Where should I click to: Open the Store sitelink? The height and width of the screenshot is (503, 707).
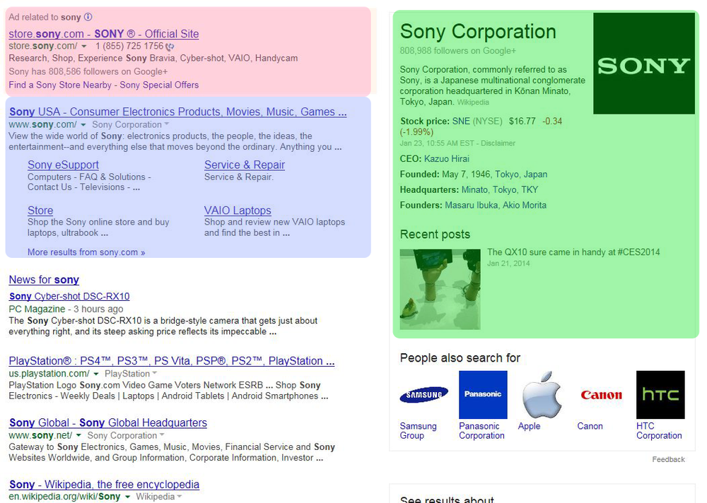(40, 211)
